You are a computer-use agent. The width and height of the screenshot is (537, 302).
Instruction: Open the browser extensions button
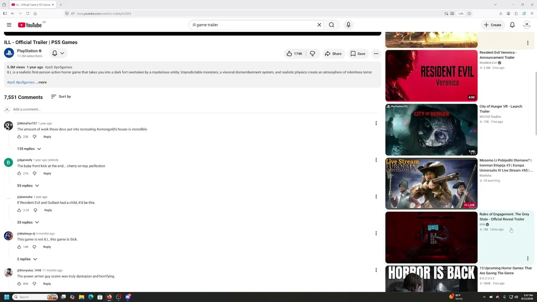(x=516, y=13)
